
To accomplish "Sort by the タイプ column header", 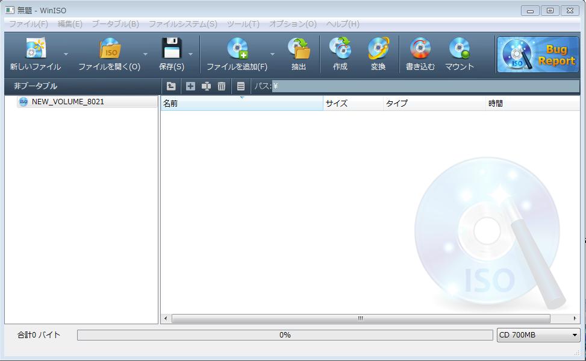I will coord(434,103).
